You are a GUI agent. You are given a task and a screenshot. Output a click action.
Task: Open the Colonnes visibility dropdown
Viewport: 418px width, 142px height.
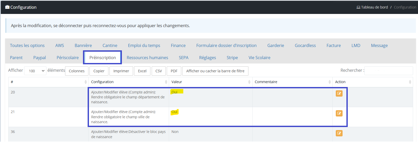coord(77,71)
